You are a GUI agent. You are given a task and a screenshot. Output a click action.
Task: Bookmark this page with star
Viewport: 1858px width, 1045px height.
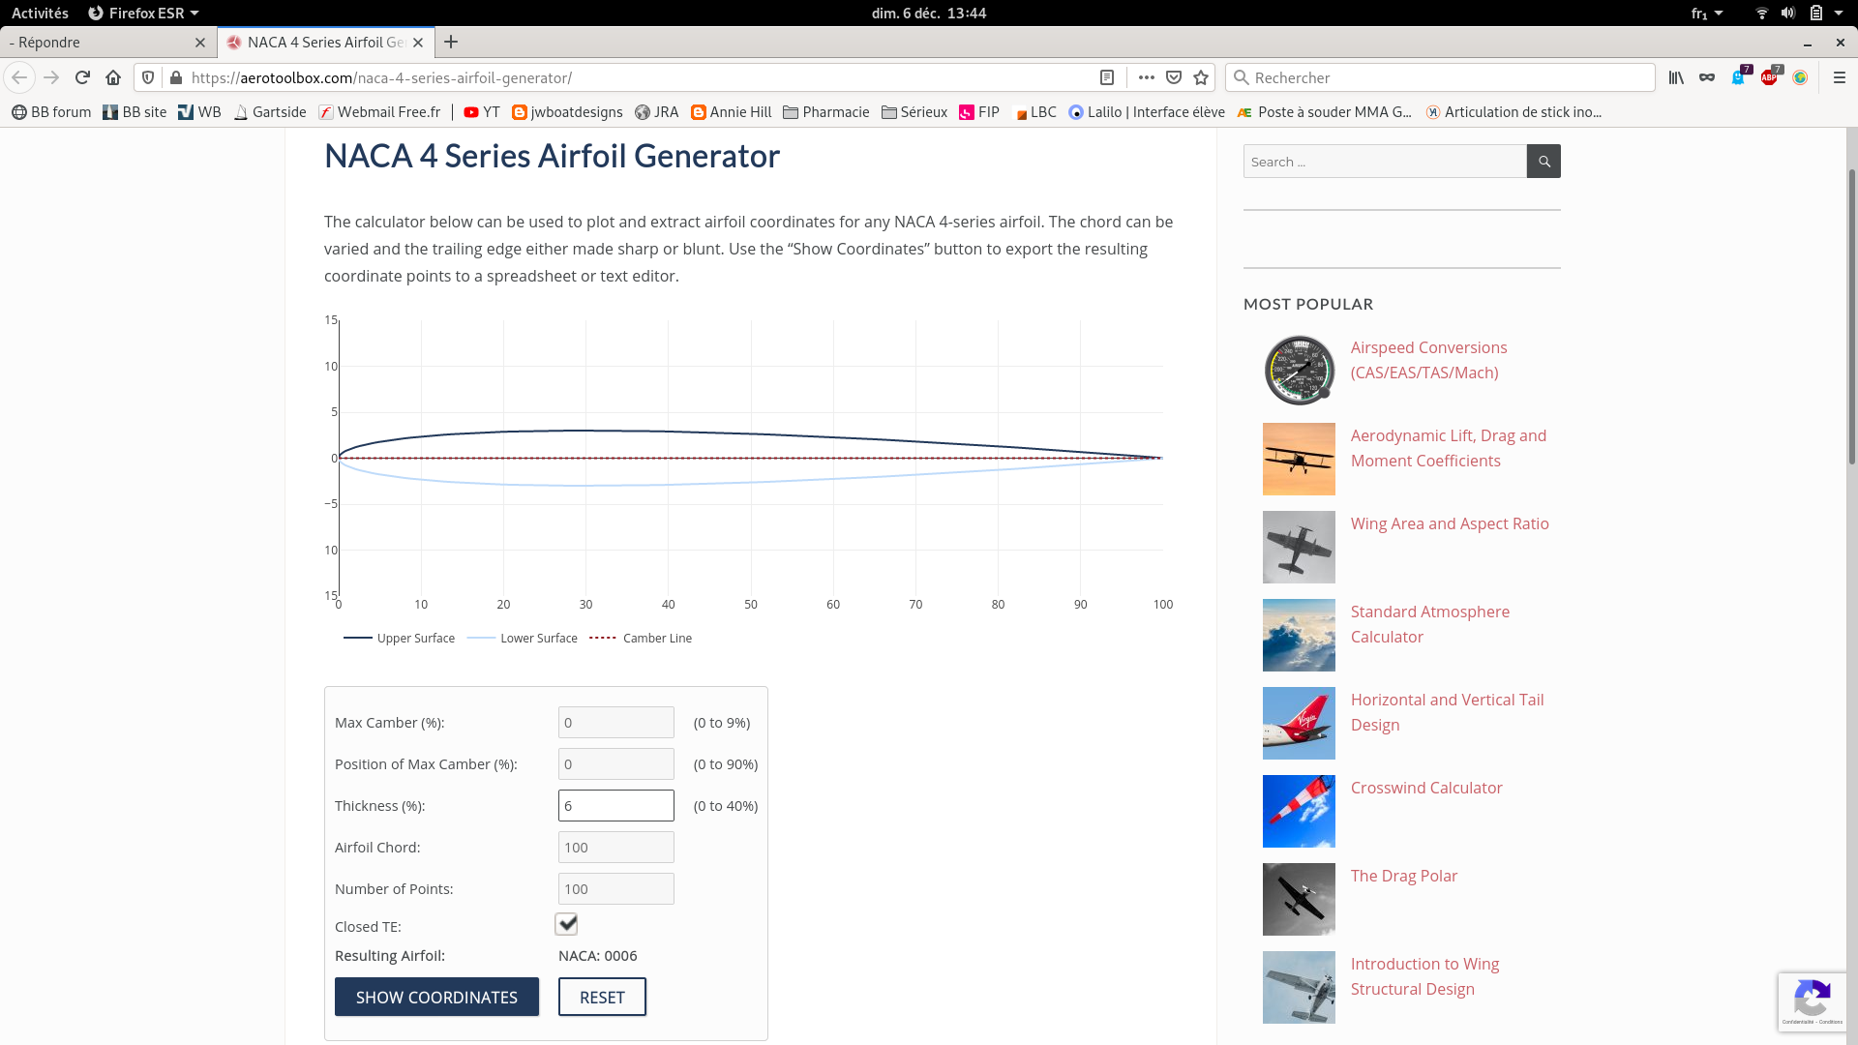click(x=1201, y=77)
